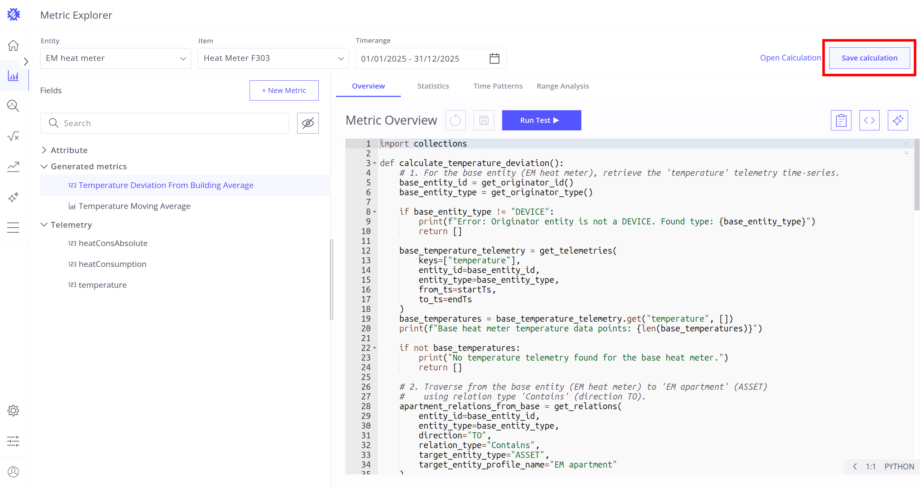921x487 pixels.
Task: Open settings gear in sidebar
Action: [13, 410]
